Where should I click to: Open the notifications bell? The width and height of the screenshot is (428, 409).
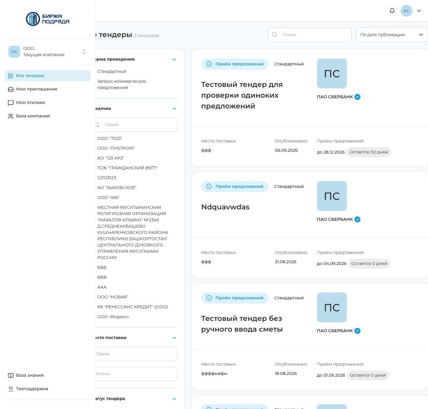392,11
